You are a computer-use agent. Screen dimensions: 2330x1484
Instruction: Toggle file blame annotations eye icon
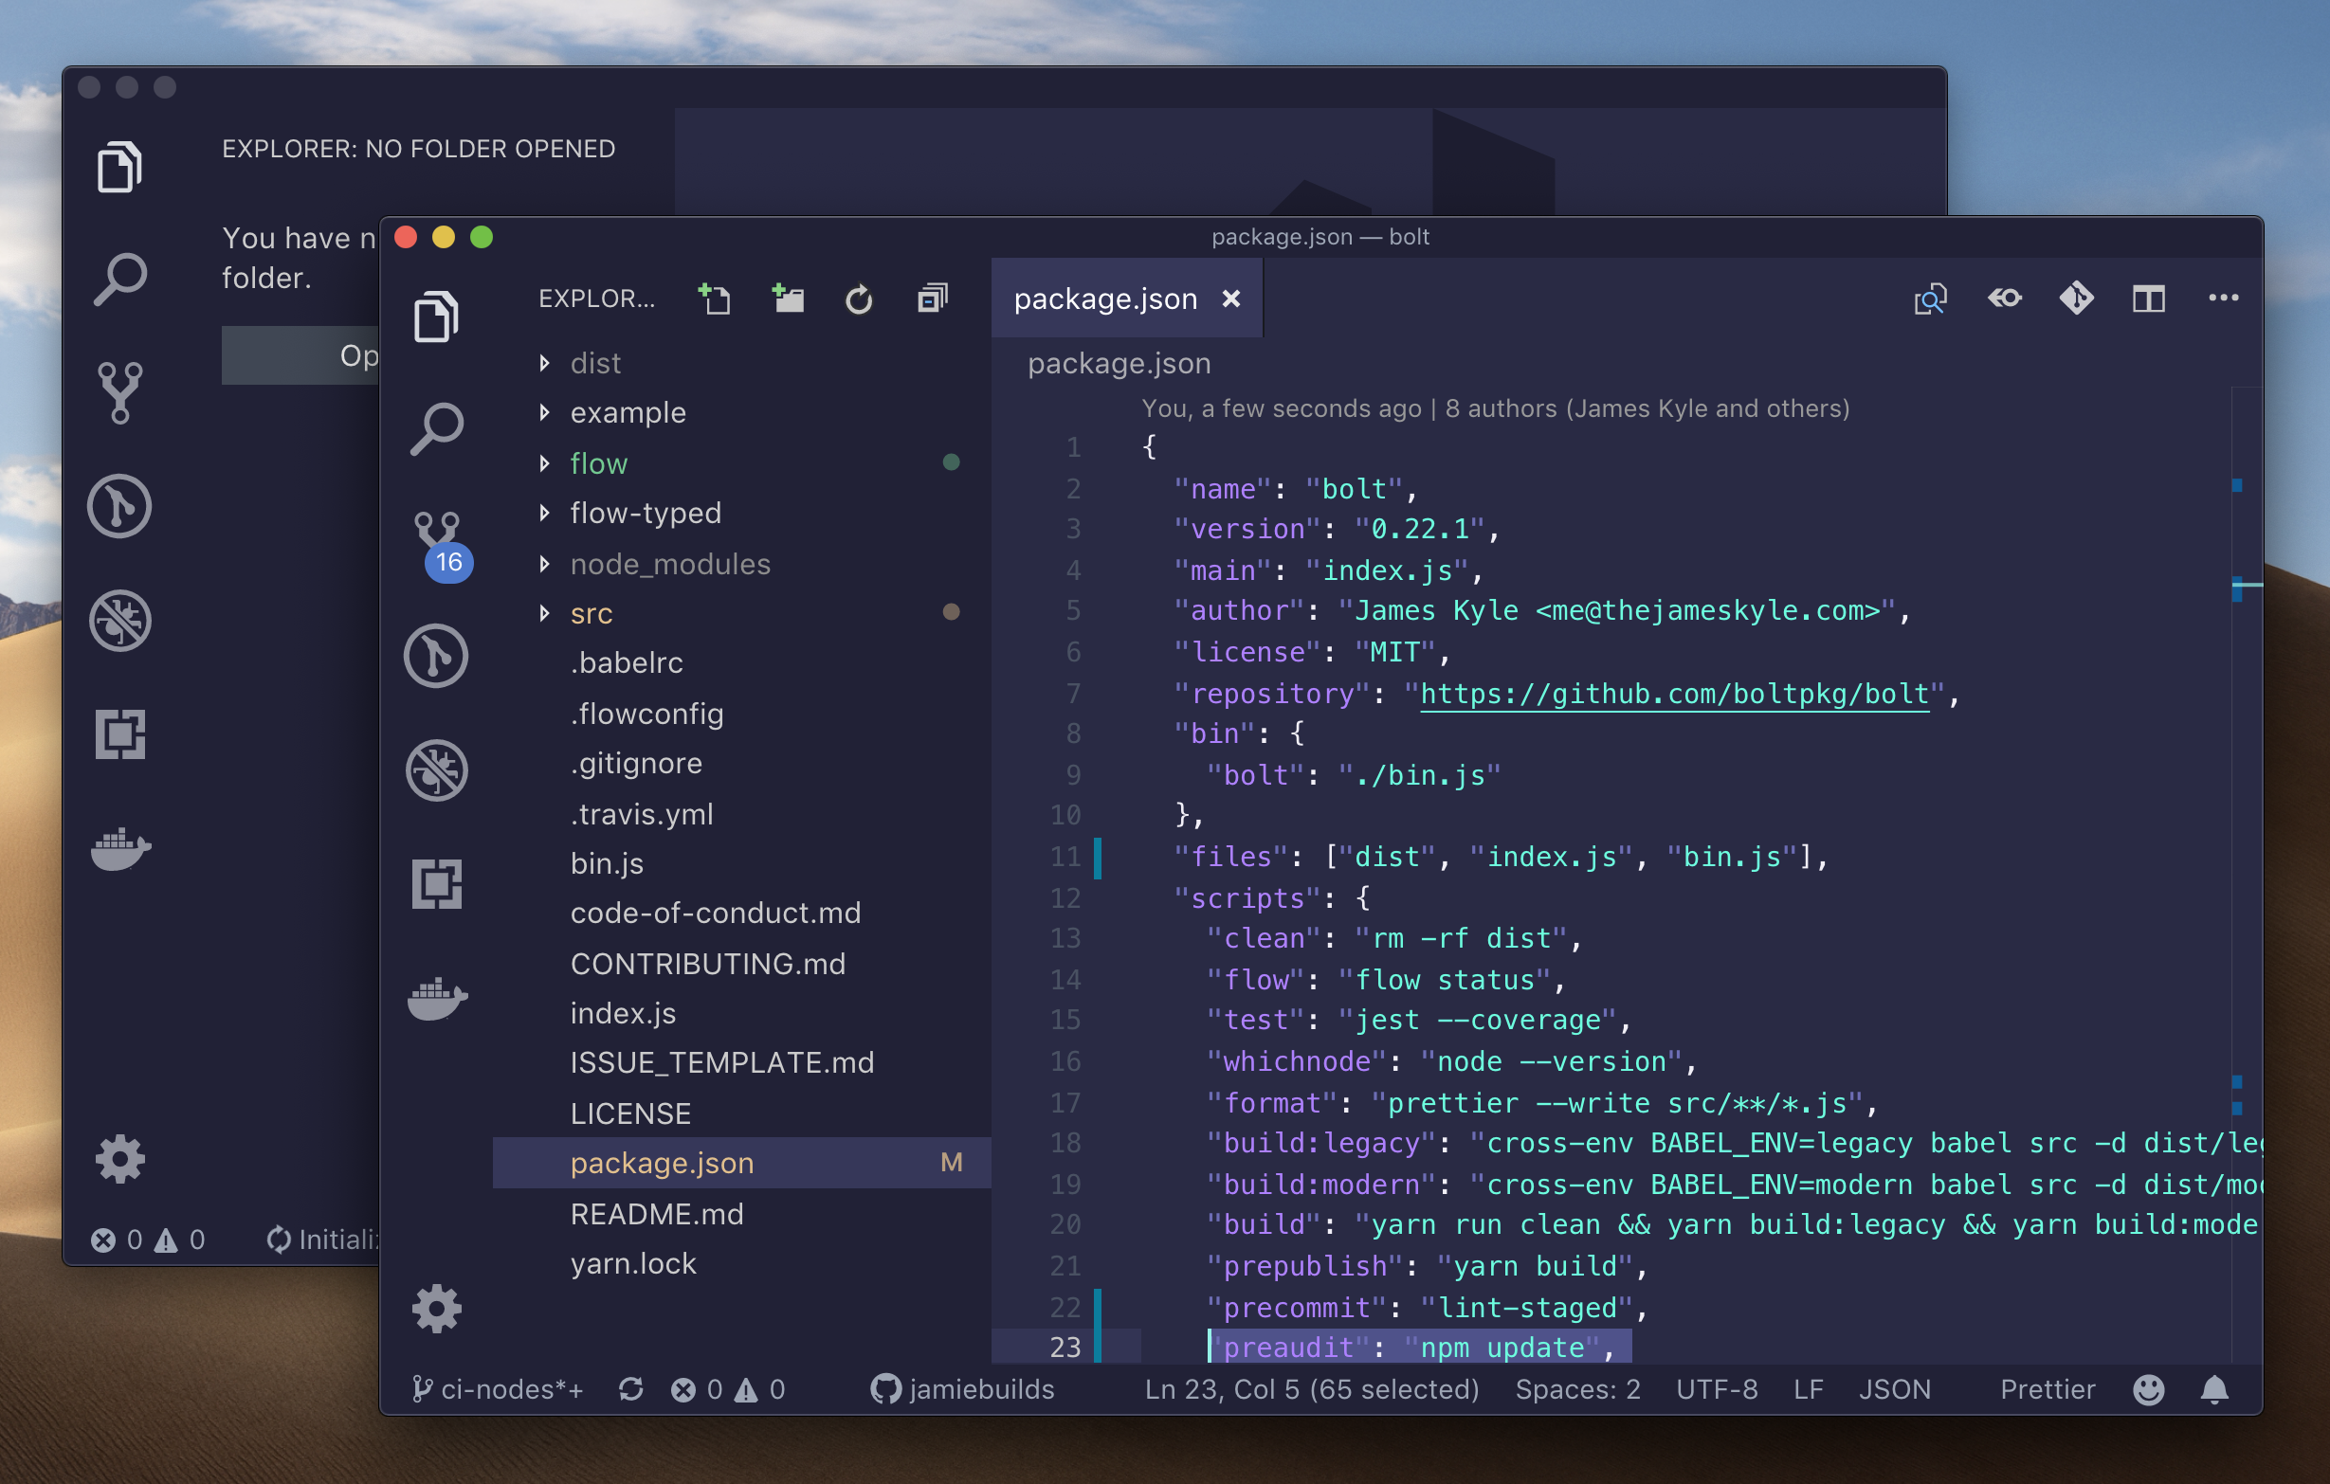[x=2004, y=298]
